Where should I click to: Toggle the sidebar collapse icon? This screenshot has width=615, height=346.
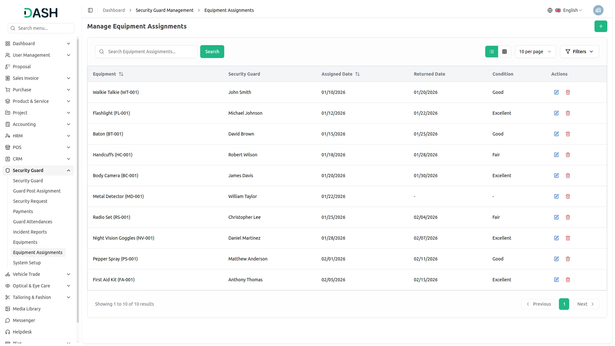[x=90, y=10]
